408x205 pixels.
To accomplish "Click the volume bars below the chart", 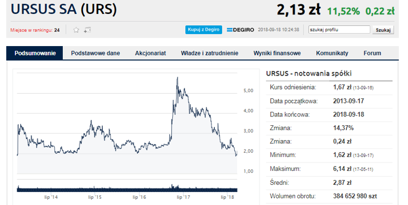I will point(127,188).
